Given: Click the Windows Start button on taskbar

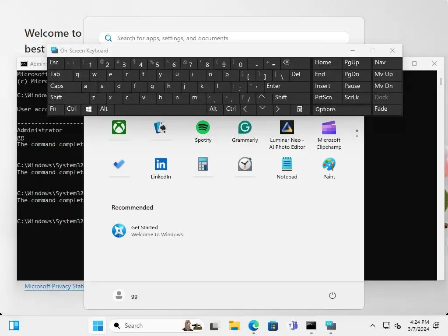Looking at the screenshot, I should point(98,325).
